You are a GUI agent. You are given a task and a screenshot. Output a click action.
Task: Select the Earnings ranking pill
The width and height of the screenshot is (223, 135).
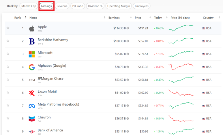tap(46, 6)
